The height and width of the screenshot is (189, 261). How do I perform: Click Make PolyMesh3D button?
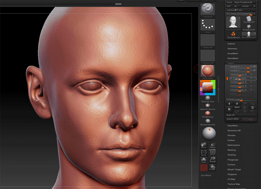point(244,2)
